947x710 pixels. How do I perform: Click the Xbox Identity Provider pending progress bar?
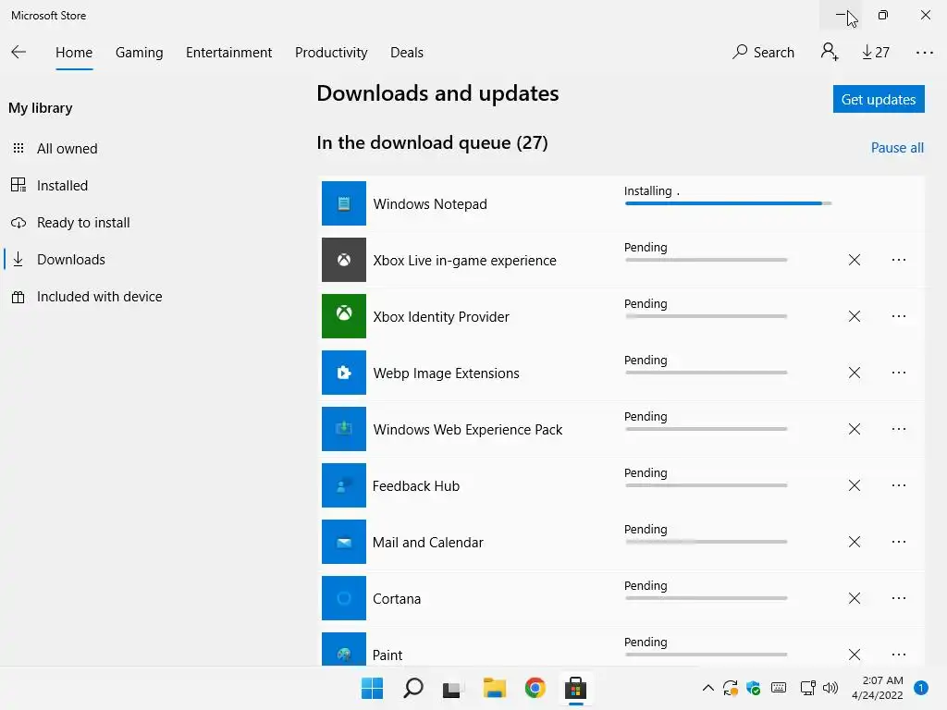pos(706,316)
